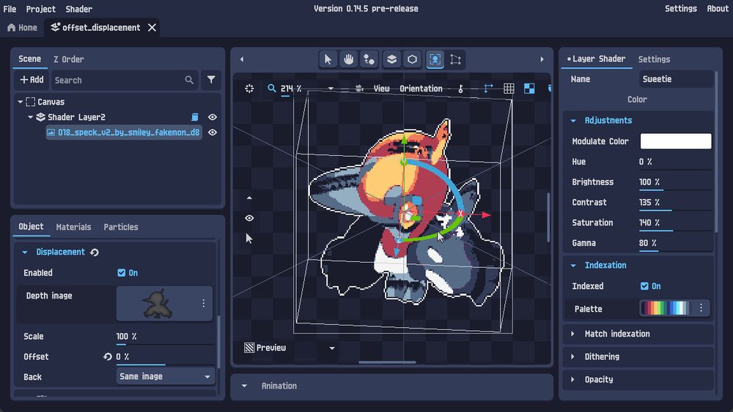Screen dimensions: 733x412
Task: Open the About menu
Action: pyautogui.click(x=718, y=8)
